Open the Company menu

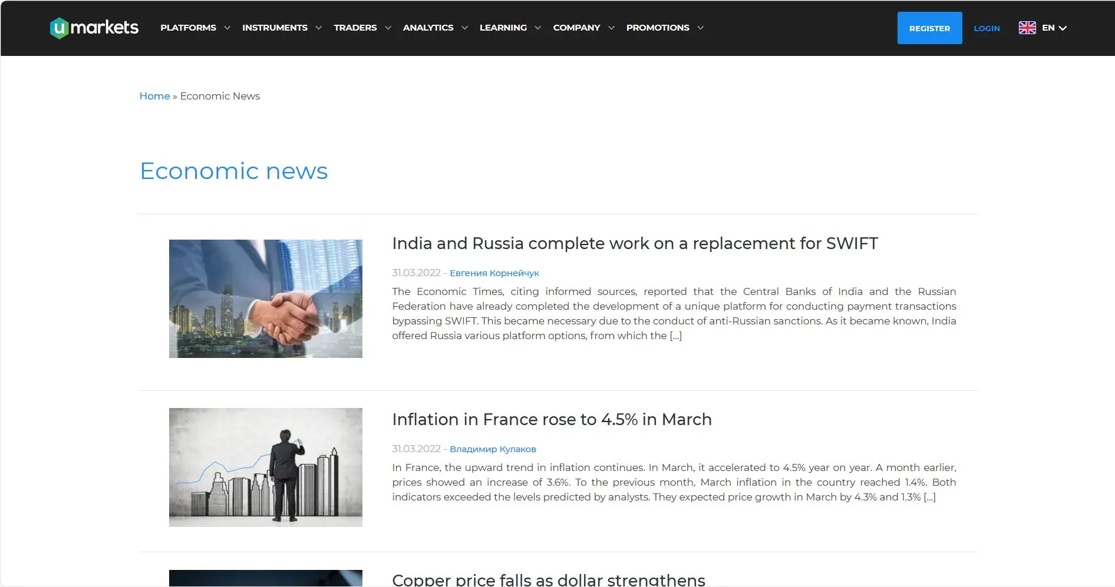[576, 28]
